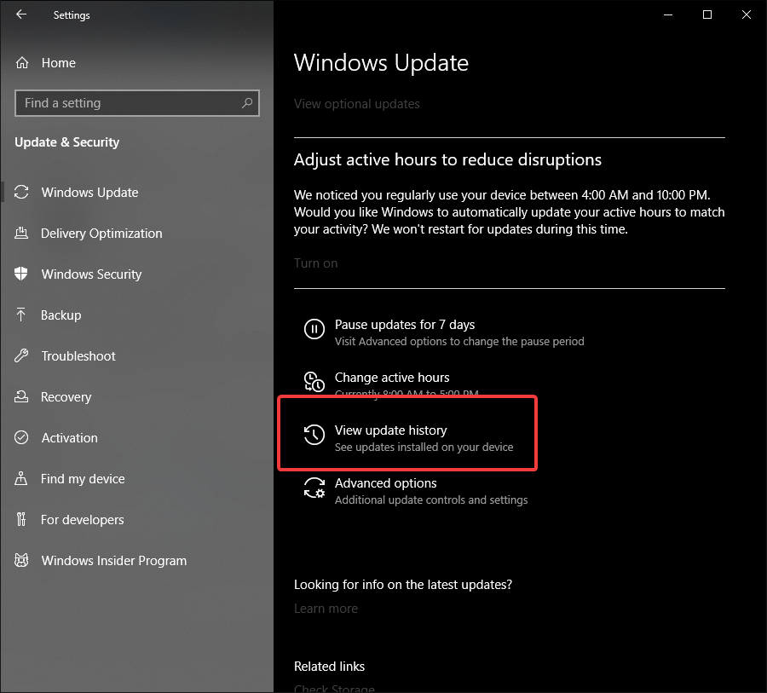Select Pause updates for 7 days
Image resolution: width=767 pixels, height=693 pixels.
pyautogui.click(x=444, y=332)
